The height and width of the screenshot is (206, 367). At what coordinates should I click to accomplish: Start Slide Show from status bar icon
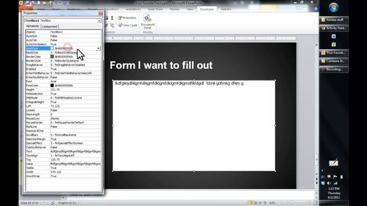coord(265,203)
